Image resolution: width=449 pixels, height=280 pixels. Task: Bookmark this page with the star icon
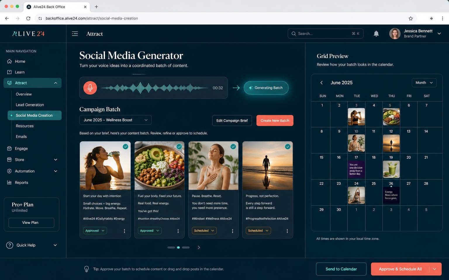pos(411,18)
